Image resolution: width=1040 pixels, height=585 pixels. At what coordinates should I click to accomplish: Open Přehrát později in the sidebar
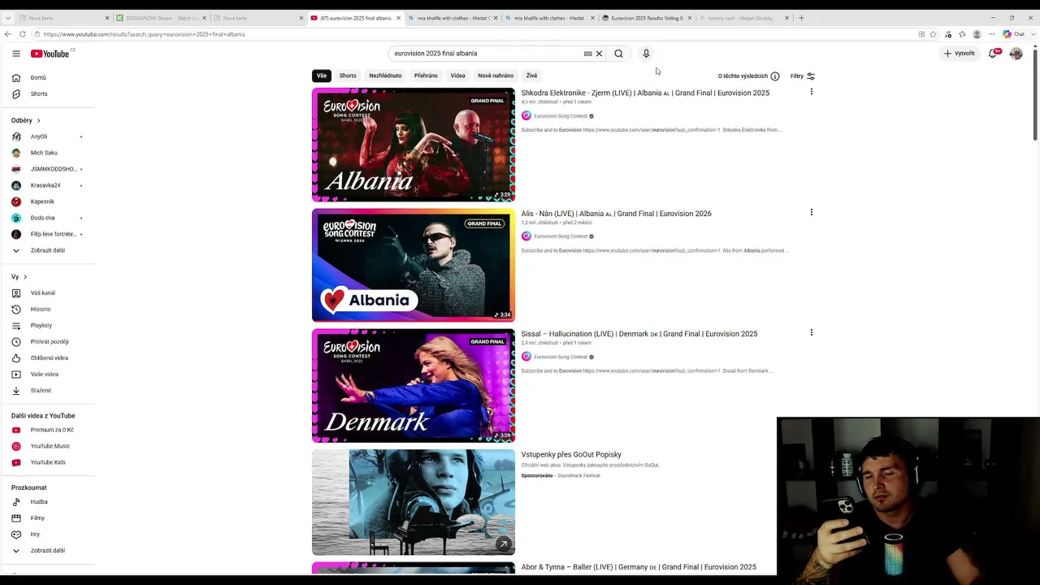(48, 342)
